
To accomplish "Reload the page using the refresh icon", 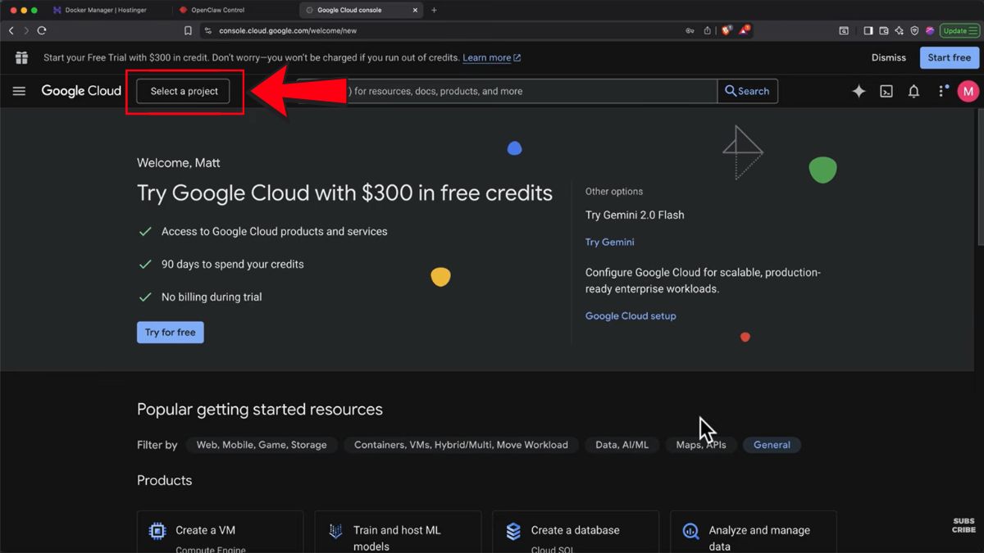I will [42, 30].
